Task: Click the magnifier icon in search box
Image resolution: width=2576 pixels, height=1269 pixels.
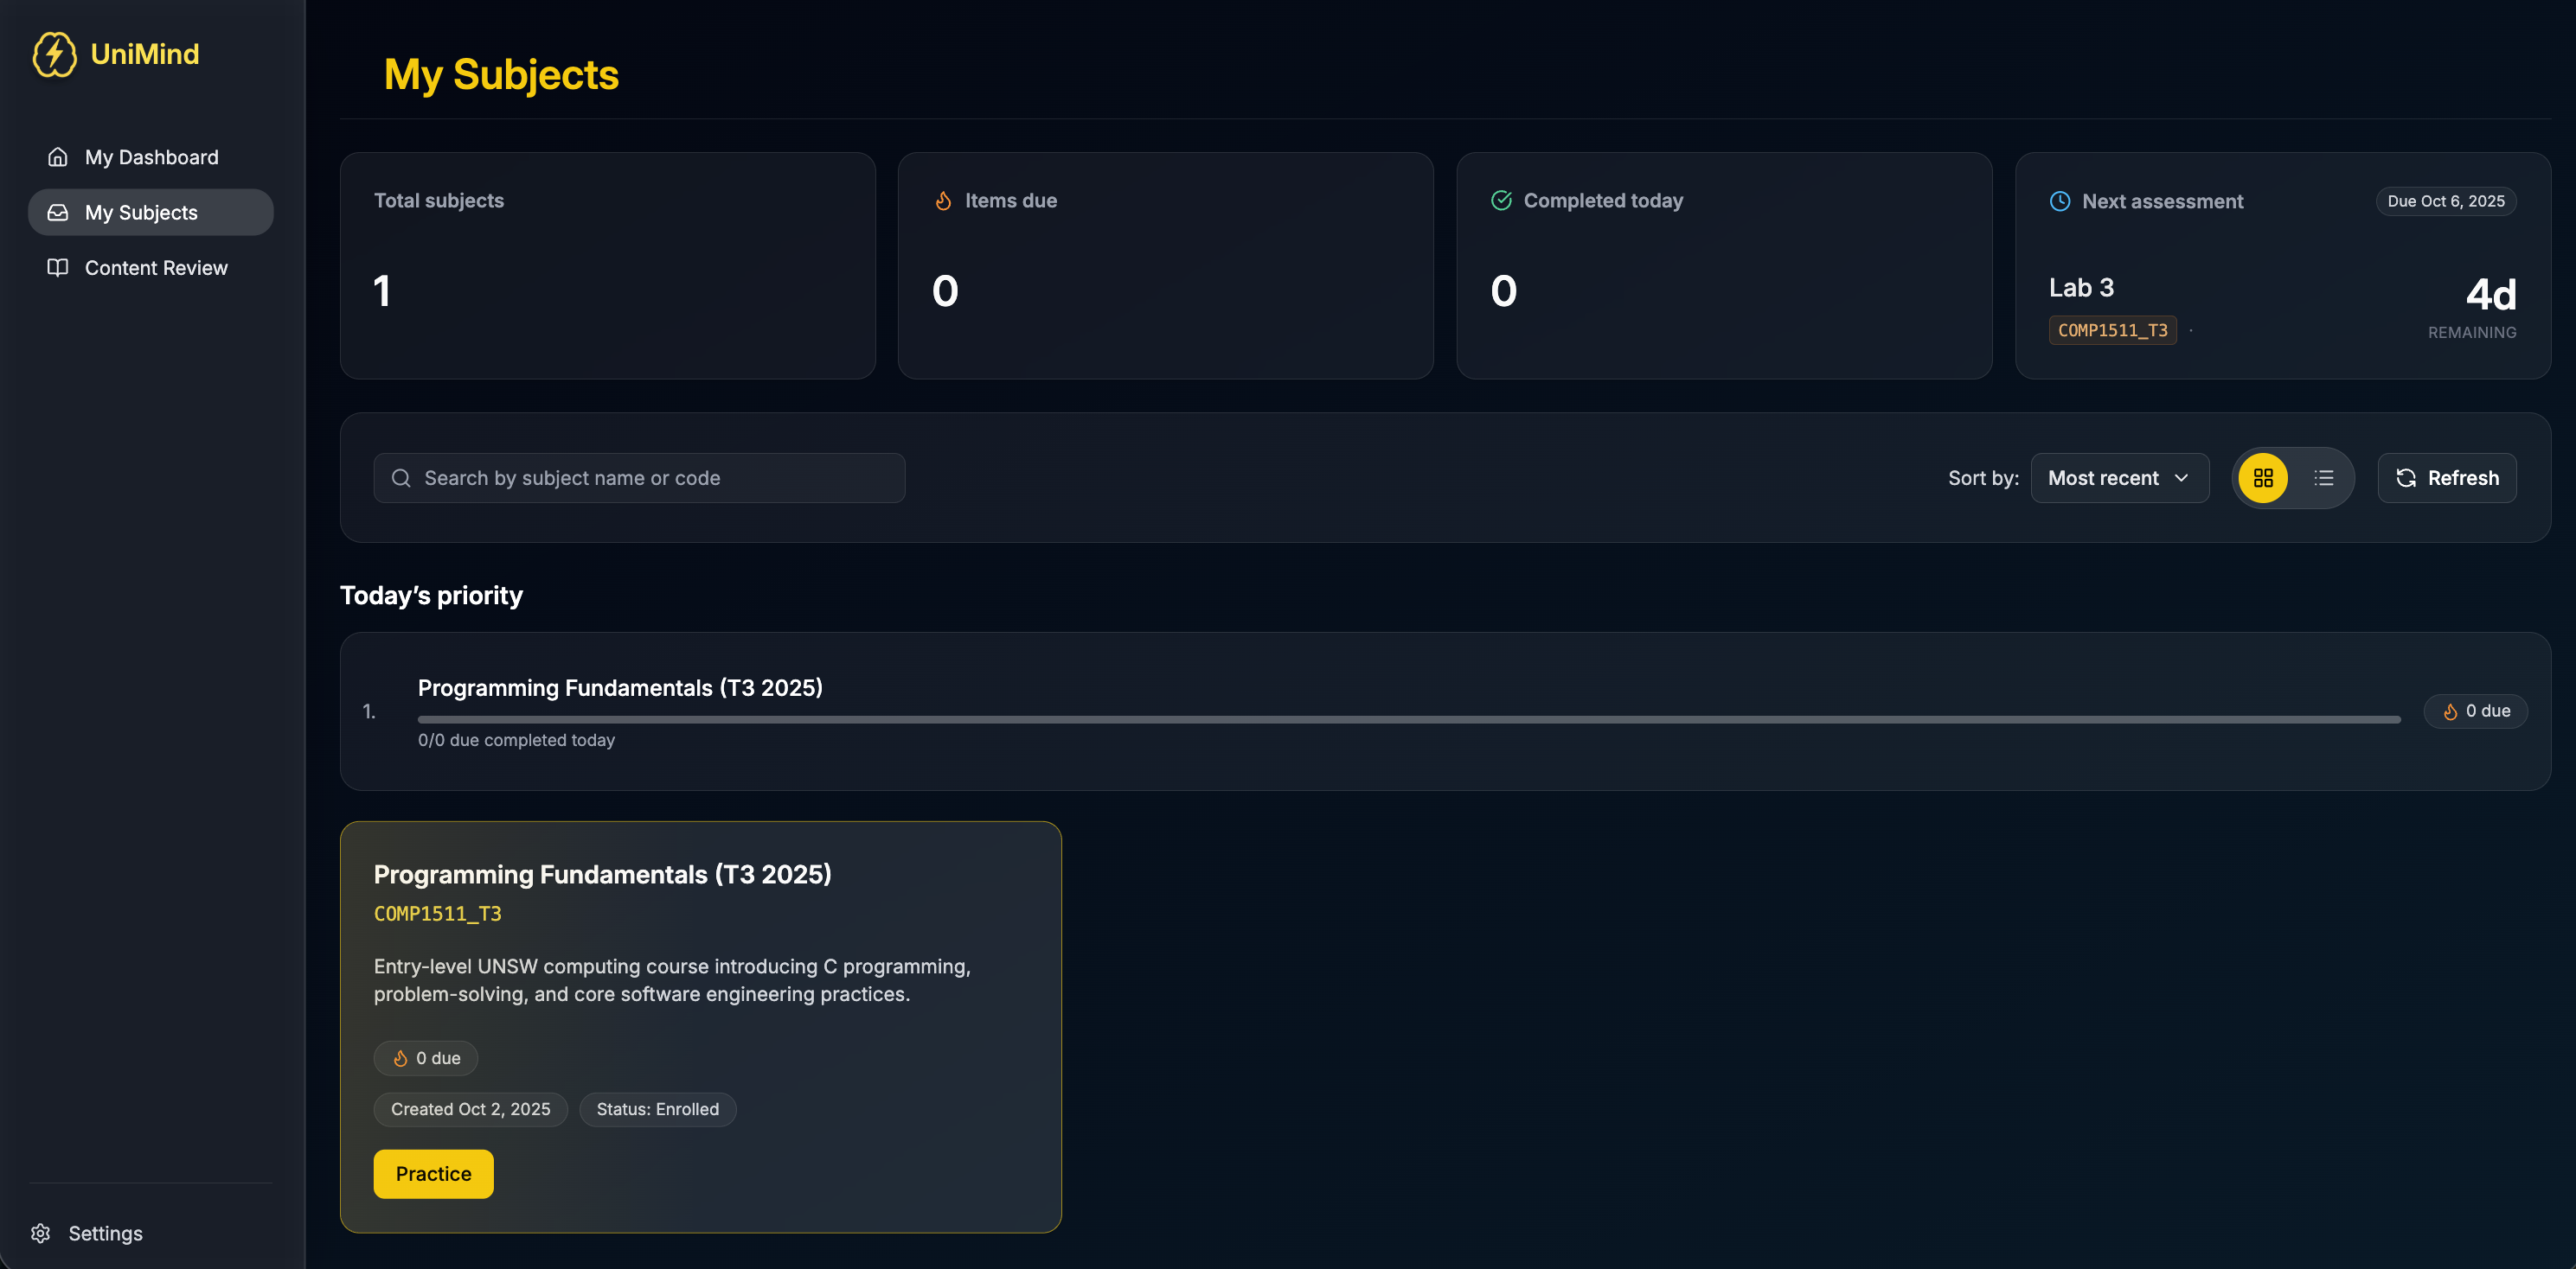Action: pyautogui.click(x=401, y=478)
